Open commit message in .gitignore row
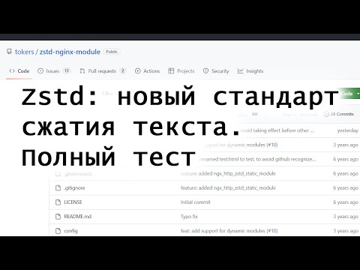360x270 pixels. tap(228, 188)
